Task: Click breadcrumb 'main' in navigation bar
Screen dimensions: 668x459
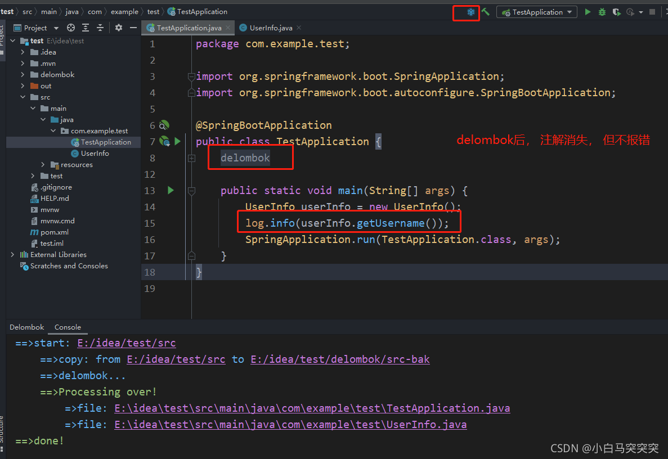Action: click(x=49, y=11)
